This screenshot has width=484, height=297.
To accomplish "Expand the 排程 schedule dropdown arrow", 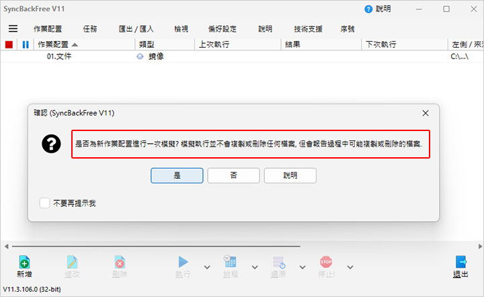I will coord(255,267).
